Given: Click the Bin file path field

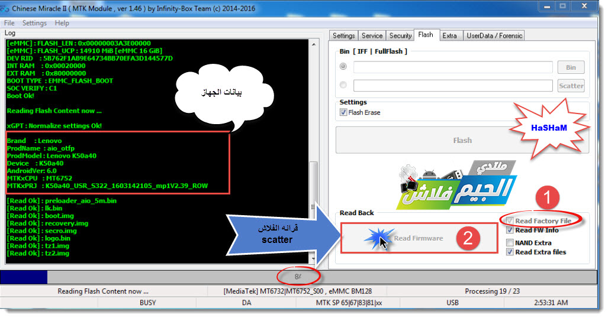Looking at the screenshot, I should (x=453, y=67).
